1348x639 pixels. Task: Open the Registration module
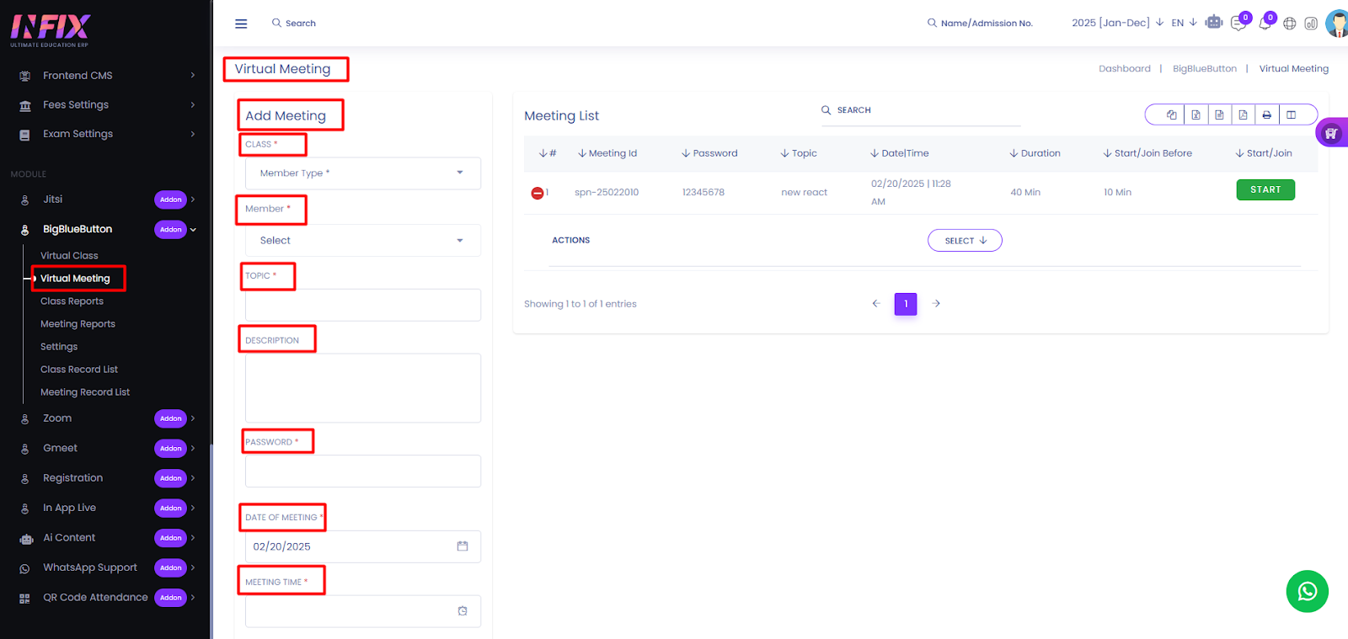(106, 478)
